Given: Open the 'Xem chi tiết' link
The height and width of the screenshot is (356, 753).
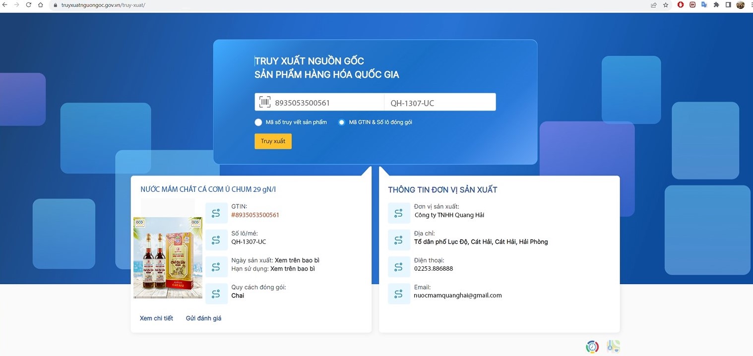Looking at the screenshot, I should 156,318.
